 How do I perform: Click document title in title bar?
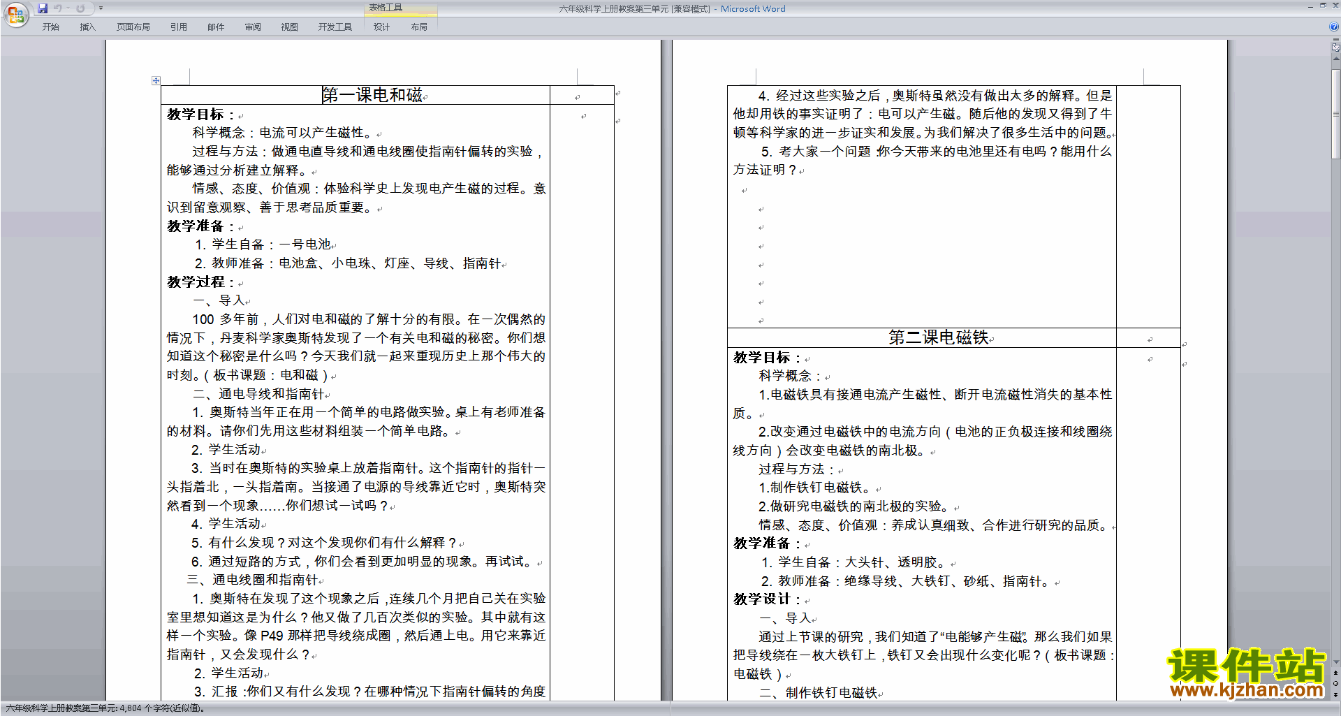(x=672, y=8)
